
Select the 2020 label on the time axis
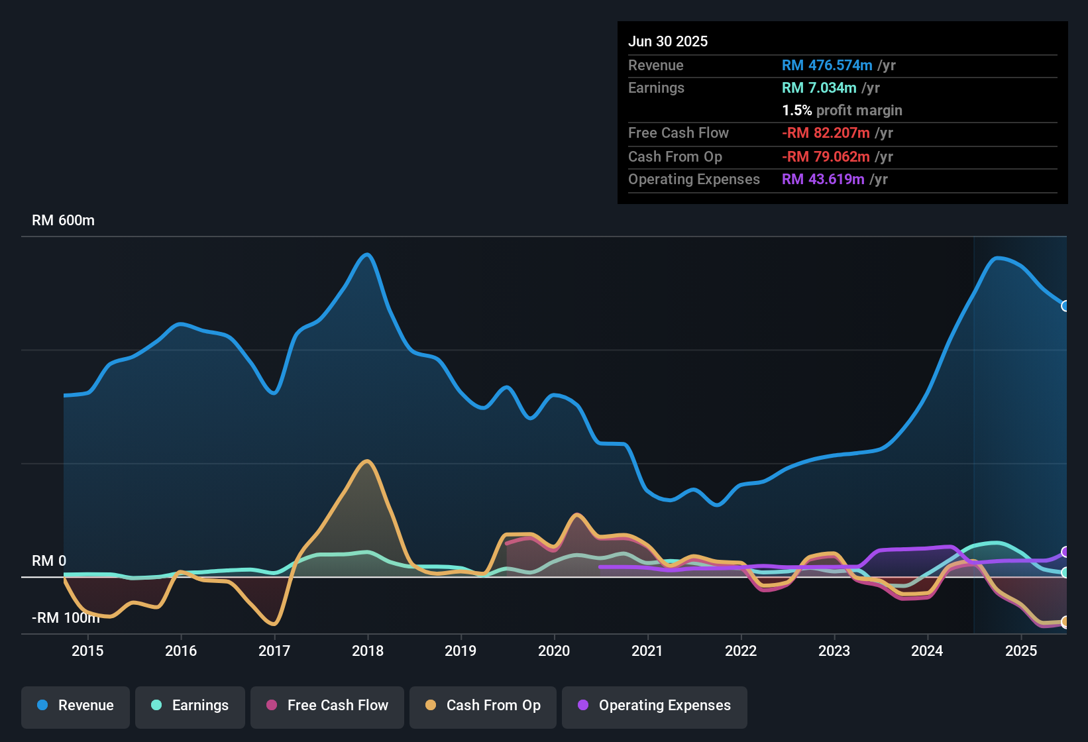[x=554, y=651]
